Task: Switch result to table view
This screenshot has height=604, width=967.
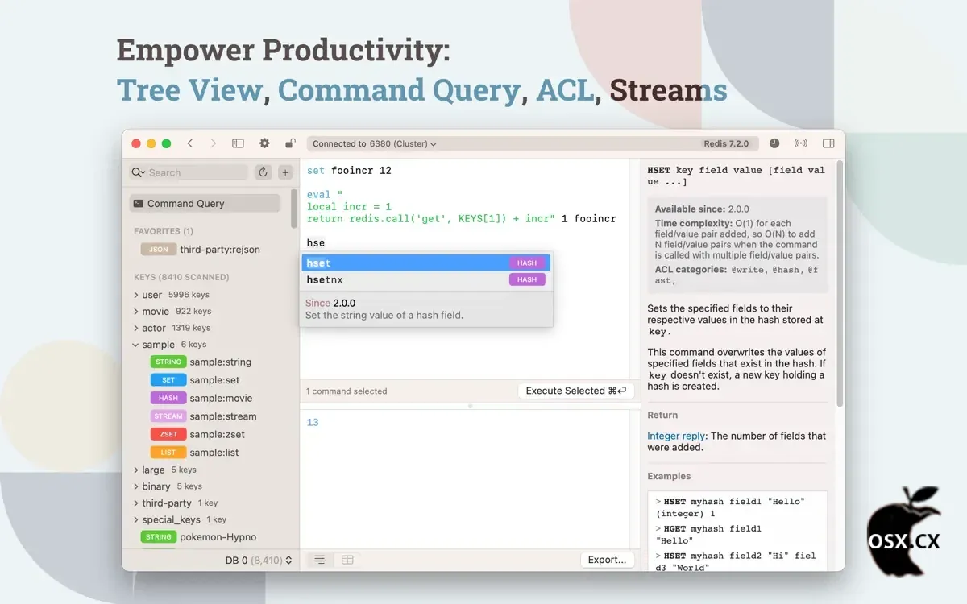Action: [347, 560]
